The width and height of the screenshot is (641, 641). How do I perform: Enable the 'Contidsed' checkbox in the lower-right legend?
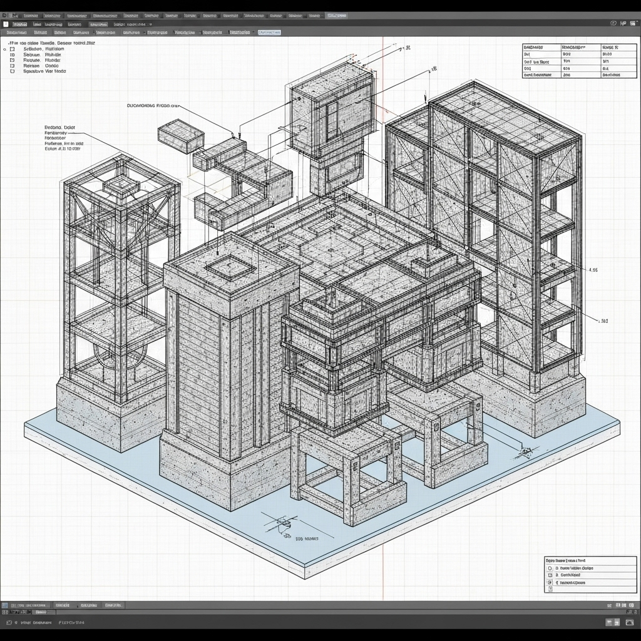click(550, 575)
